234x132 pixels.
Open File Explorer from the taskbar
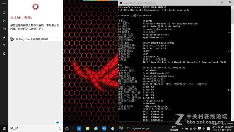tap(87, 128)
